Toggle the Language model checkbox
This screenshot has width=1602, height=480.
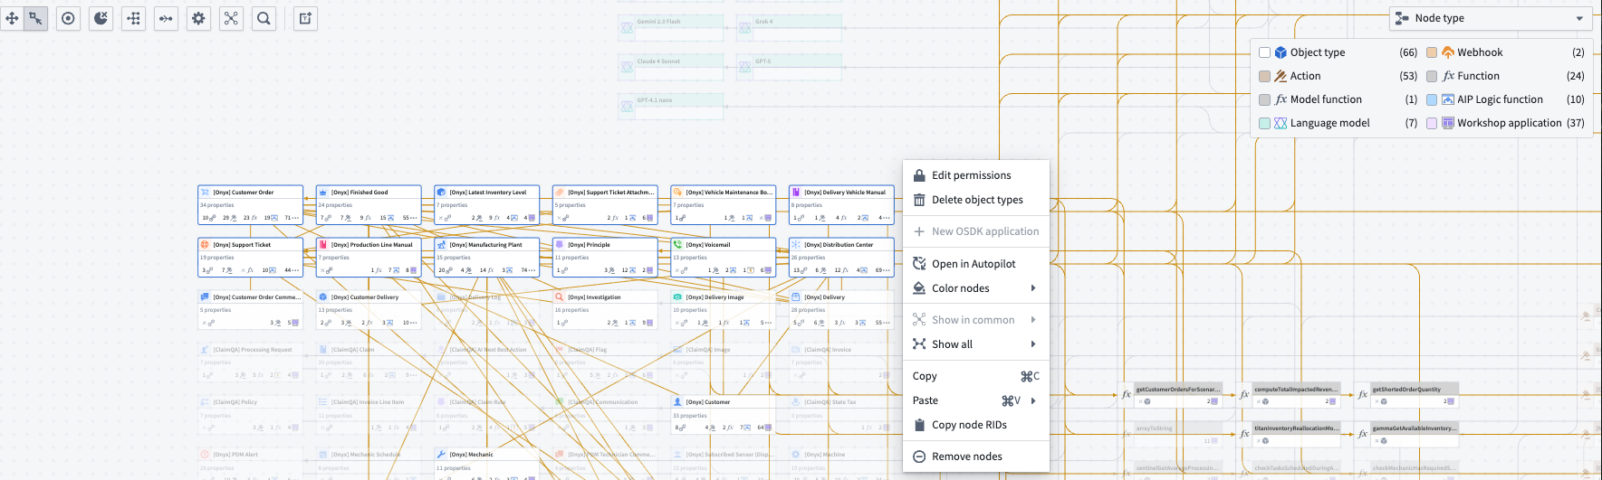tap(1265, 123)
